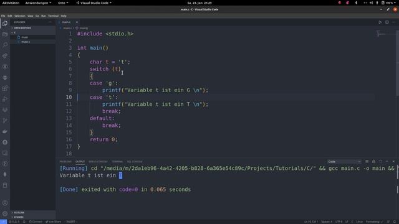Click main.c in the breadcrumb path

[x=67, y=28]
